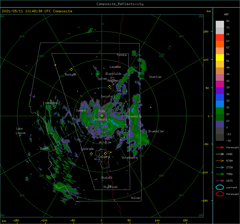This screenshot has width=240, height=224.
Task: Click the HighRiver town label
Action: (111, 187)
